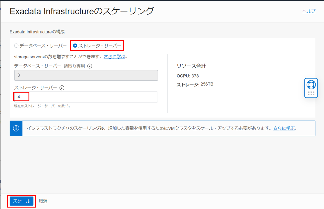Click the Exadata Infrastructureの構成 section label
324x209 pixels.
[37, 32]
